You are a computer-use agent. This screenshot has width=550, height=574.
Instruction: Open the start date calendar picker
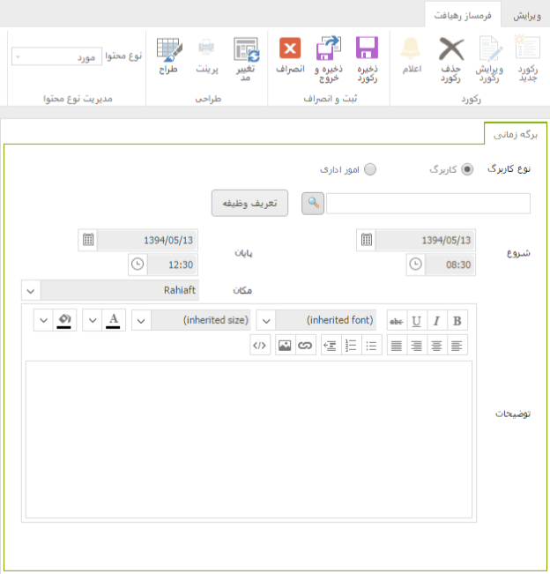pos(367,240)
